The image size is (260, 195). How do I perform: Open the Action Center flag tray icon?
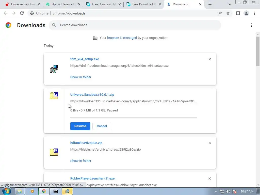[234, 191]
